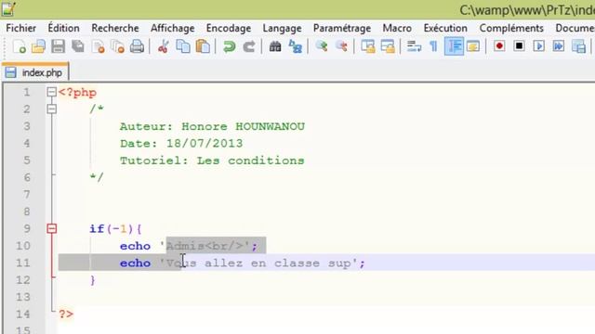Close the current document icon

[x=99, y=46]
